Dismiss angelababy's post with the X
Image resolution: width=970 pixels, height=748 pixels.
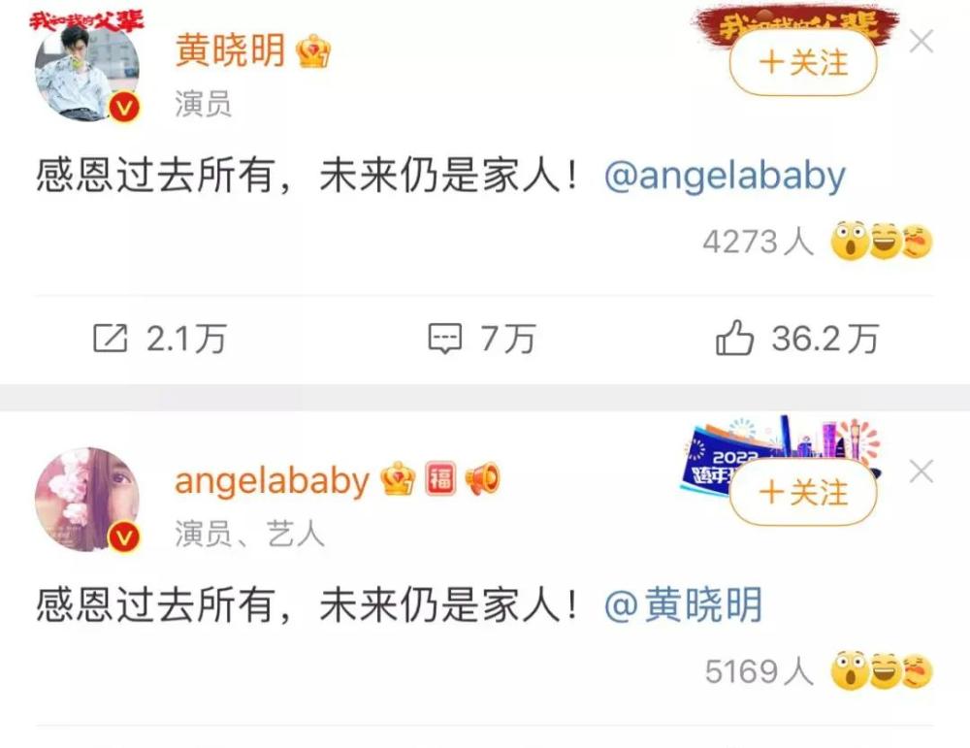pos(921,472)
